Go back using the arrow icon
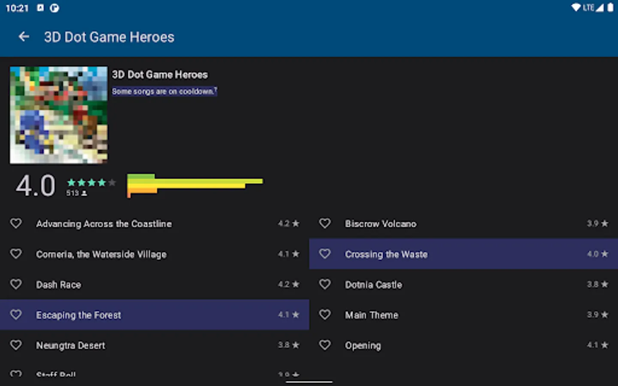The height and width of the screenshot is (386, 618). pyautogui.click(x=24, y=37)
